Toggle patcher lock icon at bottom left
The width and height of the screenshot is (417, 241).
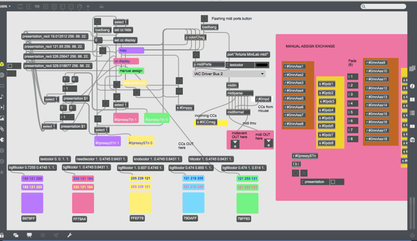2,235
